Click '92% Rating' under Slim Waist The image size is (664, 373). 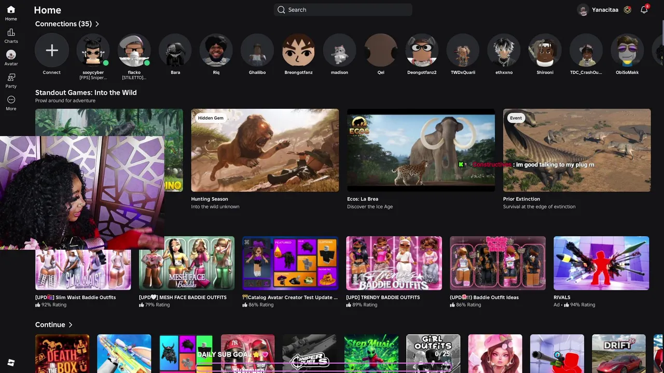(54, 305)
